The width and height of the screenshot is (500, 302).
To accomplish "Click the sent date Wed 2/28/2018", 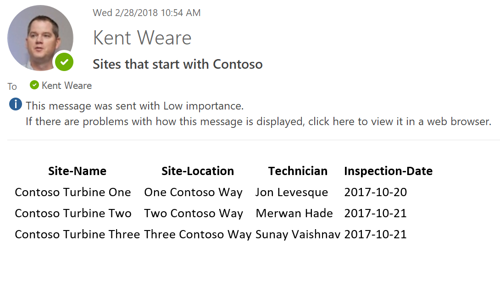I will (146, 13).
